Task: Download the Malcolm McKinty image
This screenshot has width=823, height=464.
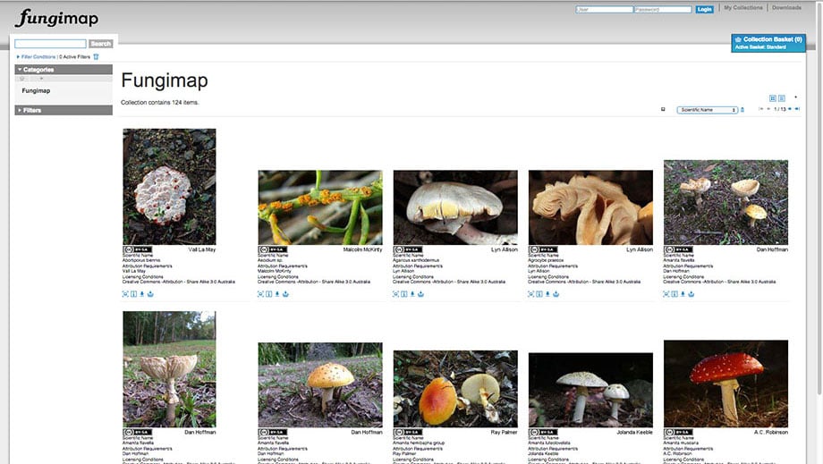Action: pos(277,293)
